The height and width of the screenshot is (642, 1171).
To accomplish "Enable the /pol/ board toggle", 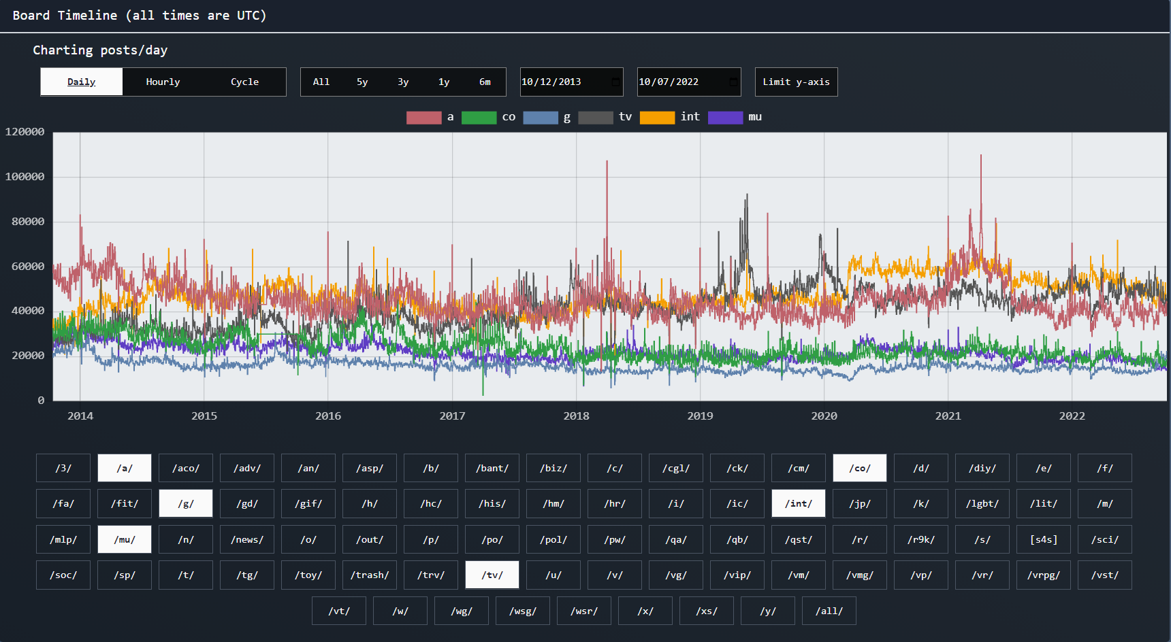I will point(554,539).
